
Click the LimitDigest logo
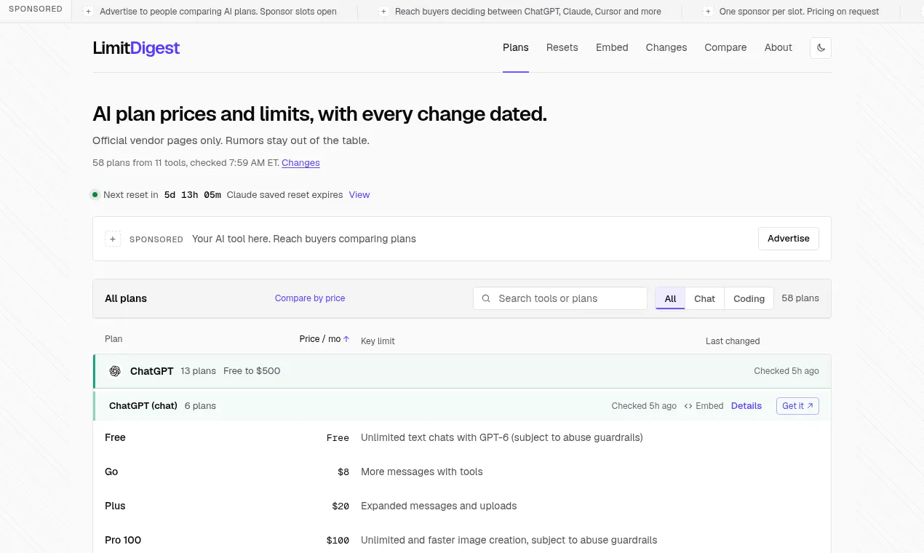(x=136, y=48)
